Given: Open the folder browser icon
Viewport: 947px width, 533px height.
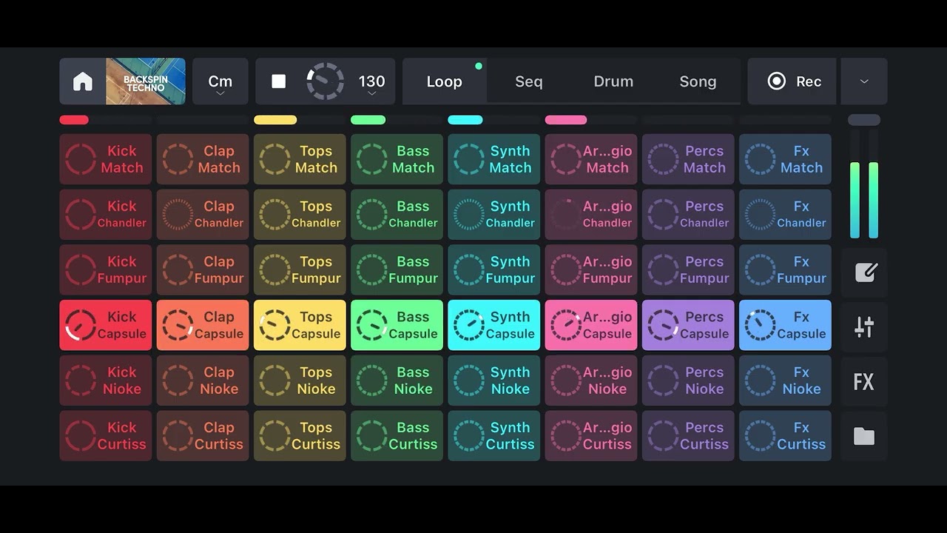Looking at the screenshot, I should tap(864, 437).
